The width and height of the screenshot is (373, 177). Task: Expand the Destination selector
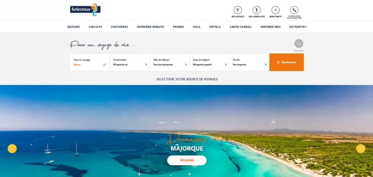pos(130,62)
